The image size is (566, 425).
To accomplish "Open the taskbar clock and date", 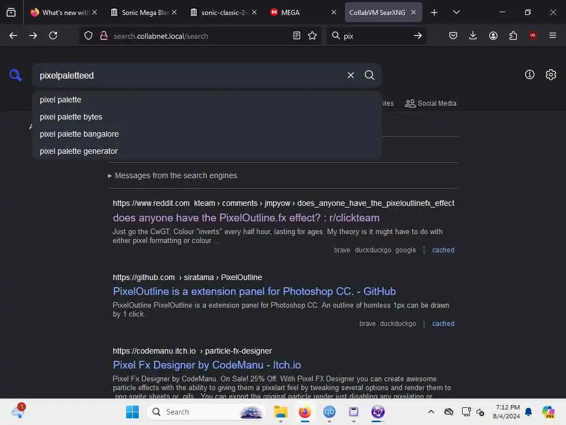I will (506, 412).
